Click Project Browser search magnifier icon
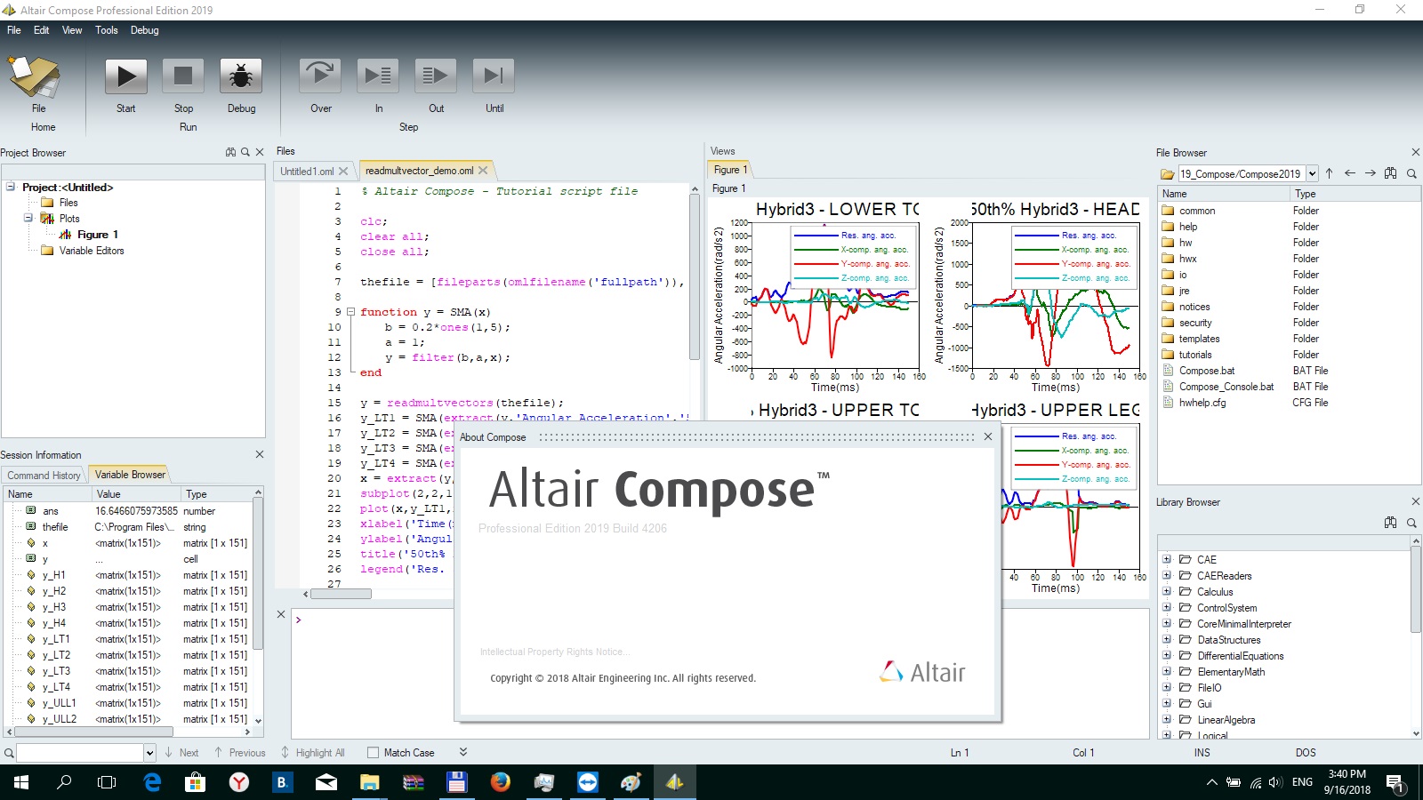 (x=245, y=152)
